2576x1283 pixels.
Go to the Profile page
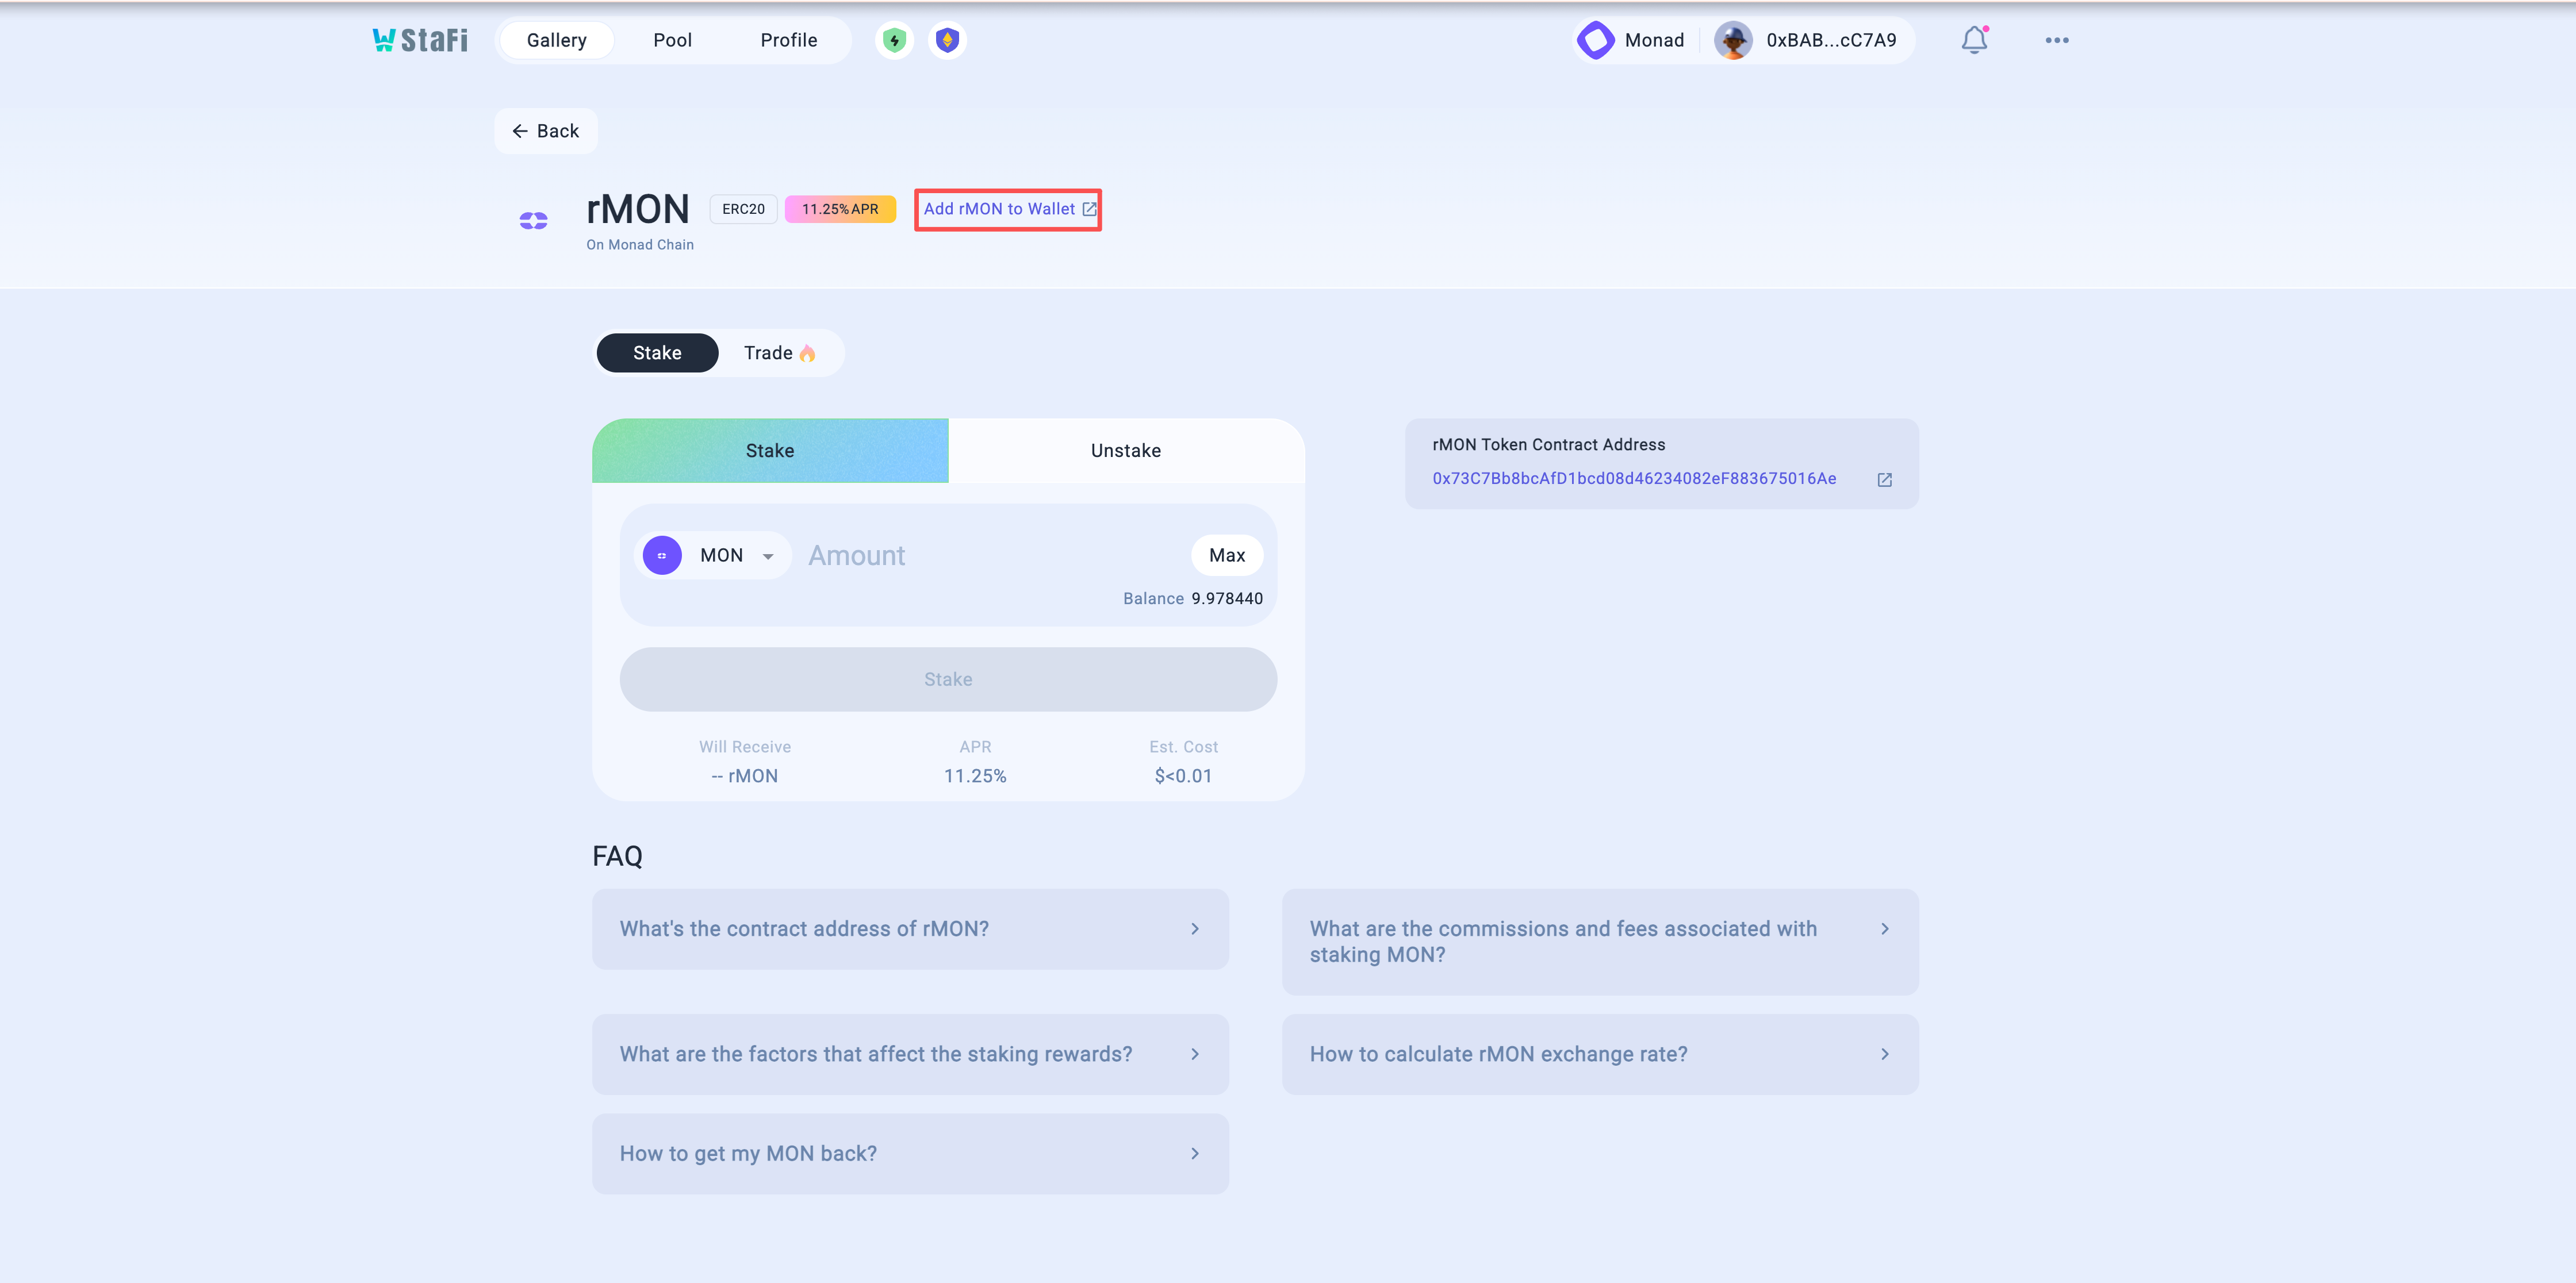pos(788,41)
